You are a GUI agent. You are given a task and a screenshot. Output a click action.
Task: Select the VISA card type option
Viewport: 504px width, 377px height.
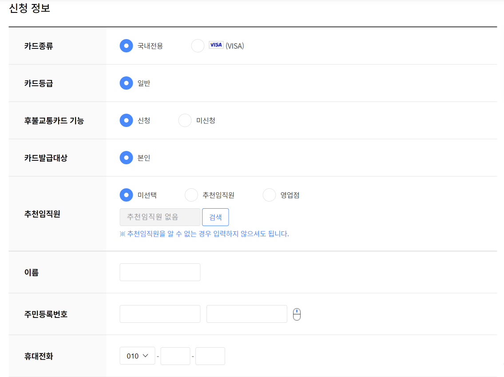pos(197,45)
